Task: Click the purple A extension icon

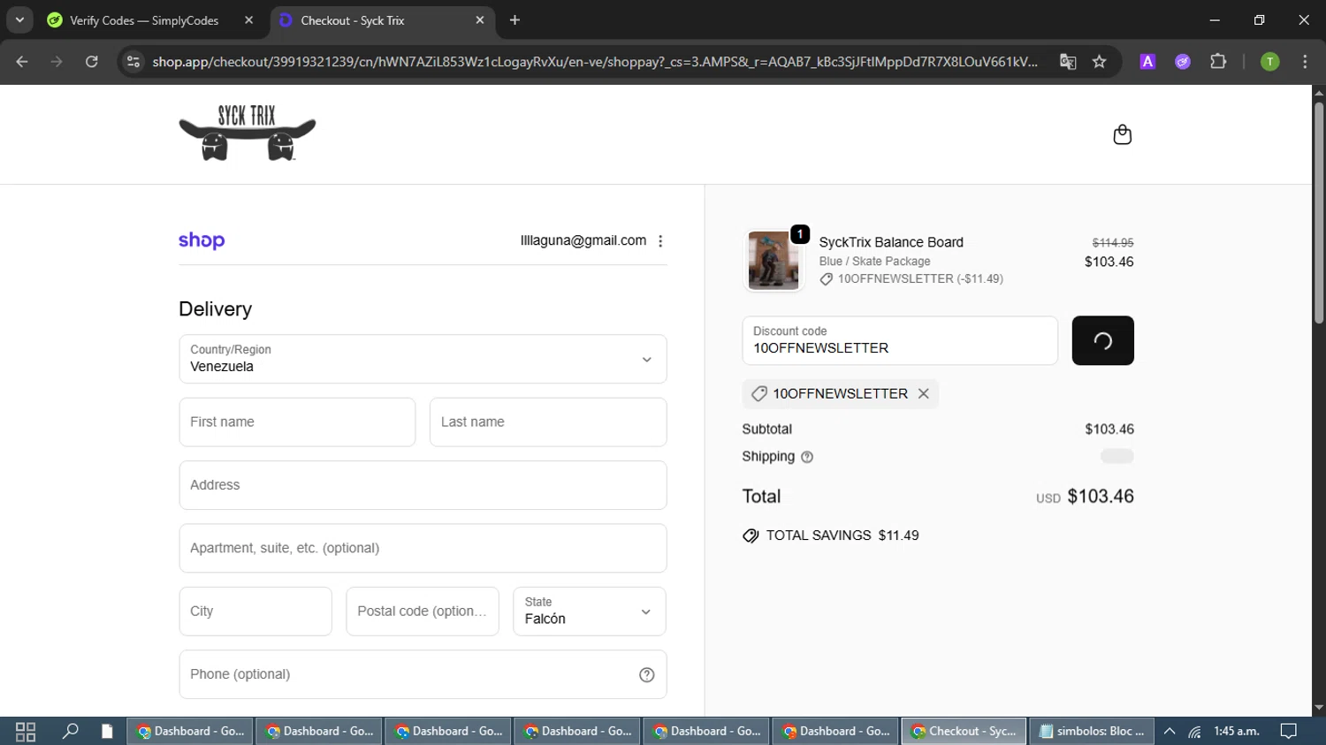Action: point(1147,61)
